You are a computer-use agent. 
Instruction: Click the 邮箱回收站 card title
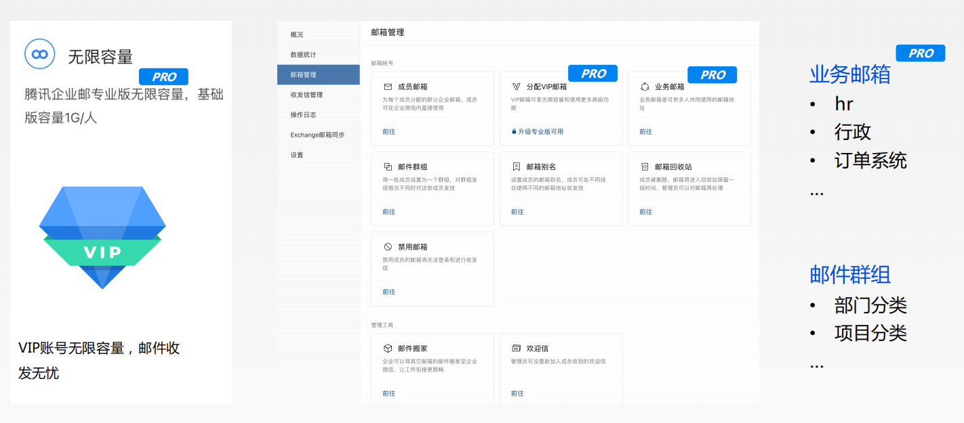pyautogui.click(x=673, y=166)
